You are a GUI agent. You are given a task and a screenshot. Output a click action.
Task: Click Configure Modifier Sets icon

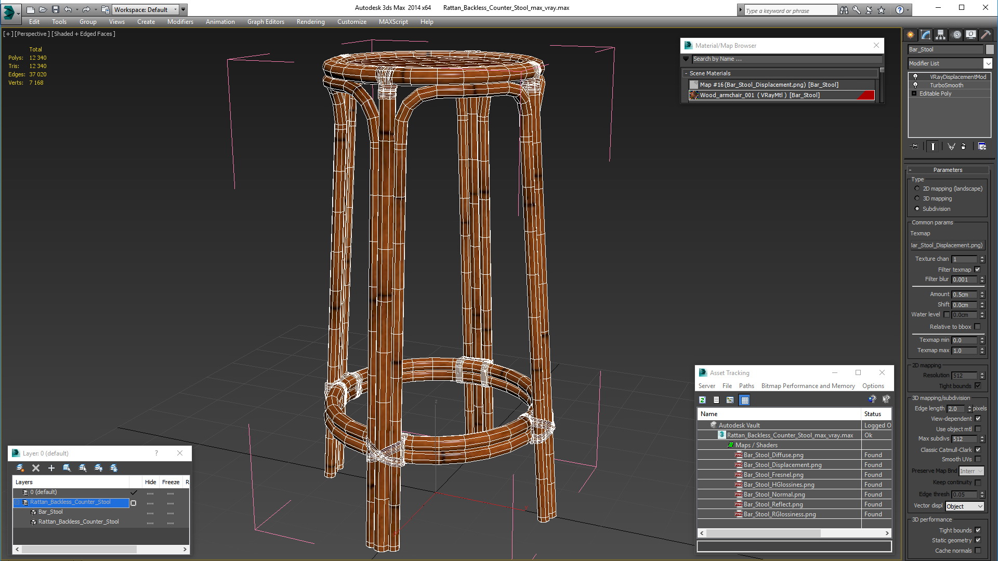[982, 146]
